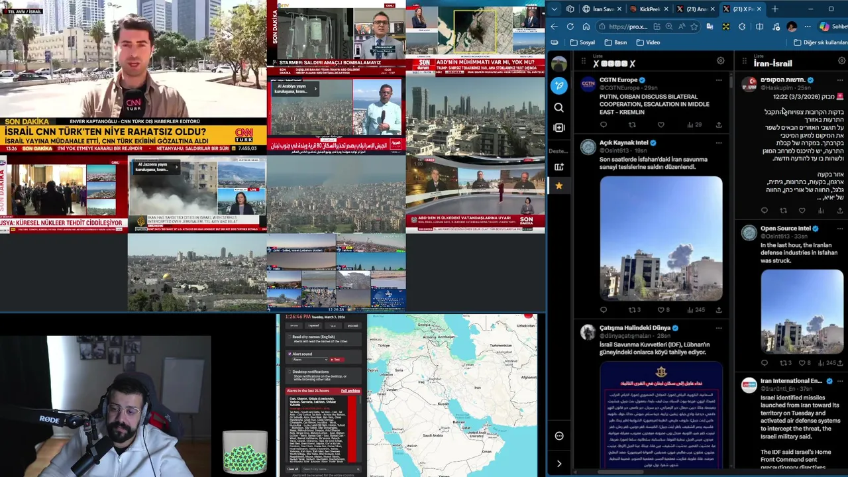This screenshot has height=477, width=848.
Task: Add this page to favorites with star icon
Action: pyautogui.click(x=694, y=26)
